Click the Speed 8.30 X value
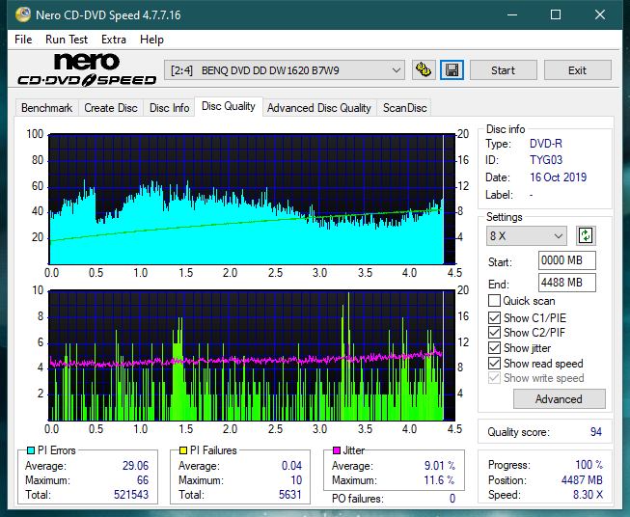Viewport: 630px width, 517px height. pyautogui.click(x=588, y=495)
